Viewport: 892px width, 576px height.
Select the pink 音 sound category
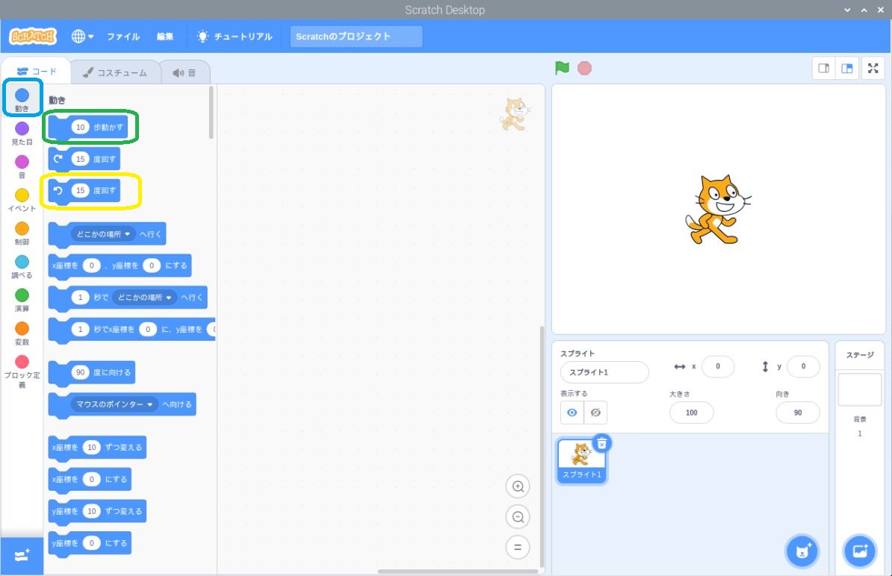(x=22, y=166)
